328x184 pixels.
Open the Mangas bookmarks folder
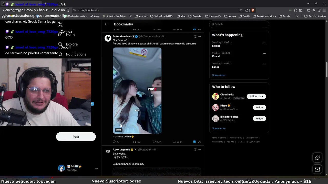230,16
